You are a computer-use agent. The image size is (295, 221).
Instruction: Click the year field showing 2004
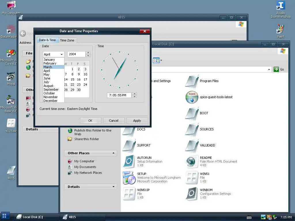click(x=76, y=54)
